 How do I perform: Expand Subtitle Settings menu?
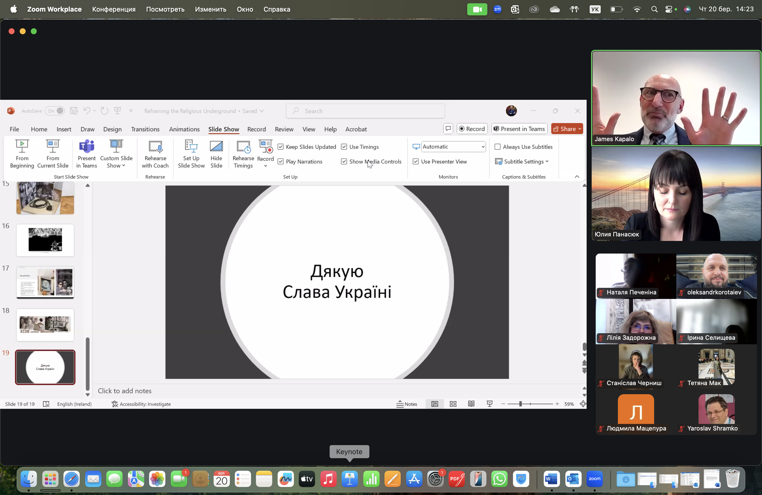(x=547, y=161)
